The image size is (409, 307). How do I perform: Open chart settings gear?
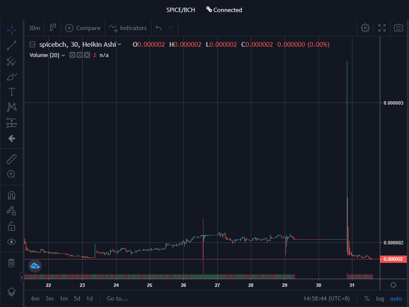[365, 27]
